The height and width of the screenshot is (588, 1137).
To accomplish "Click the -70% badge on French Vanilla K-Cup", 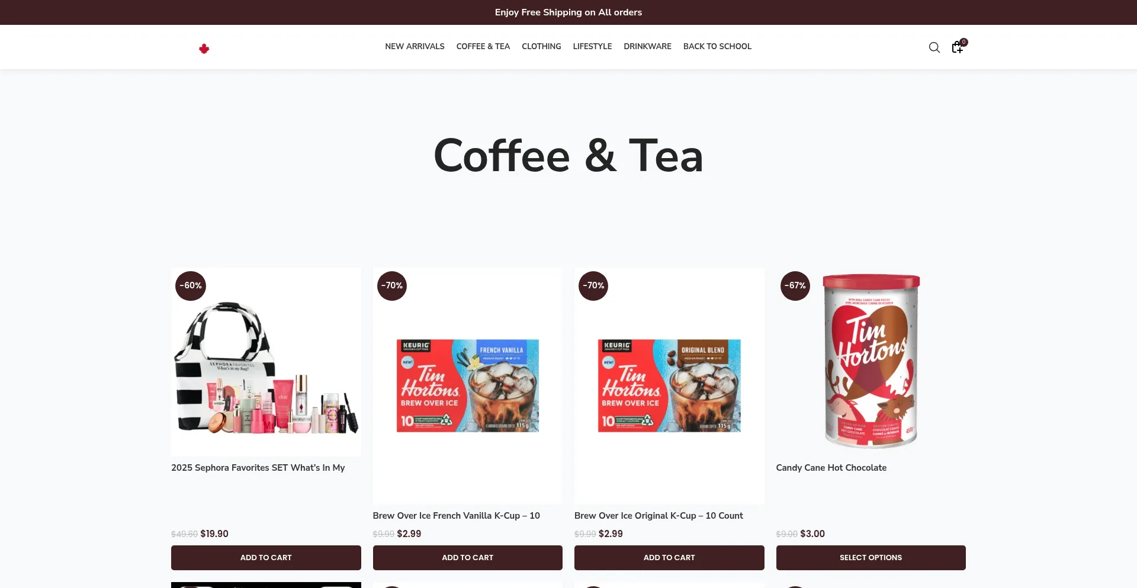I will [392, 286].
